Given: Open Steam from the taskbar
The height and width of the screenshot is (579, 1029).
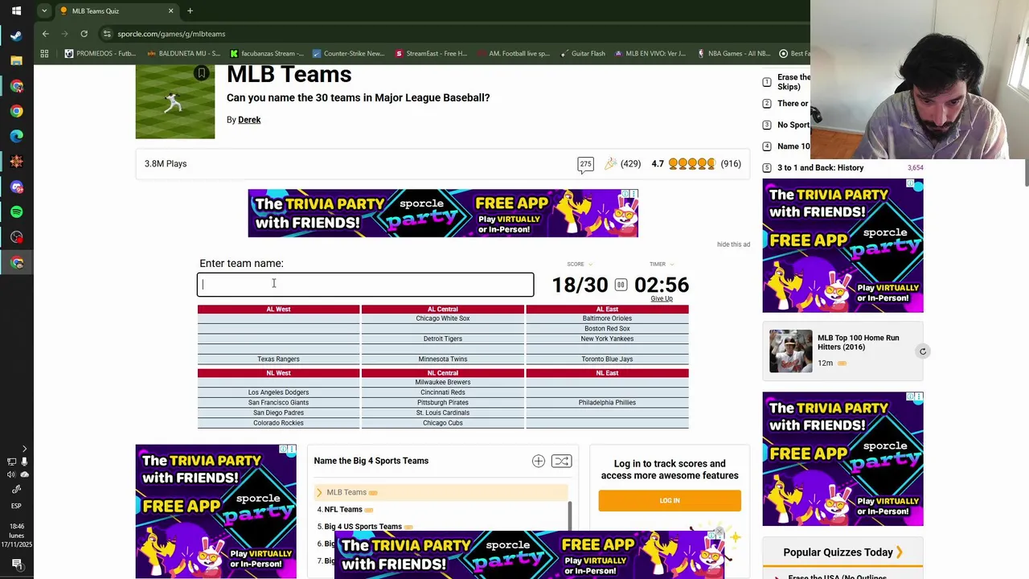Looking at the screenshot, I should click(16, 35).
